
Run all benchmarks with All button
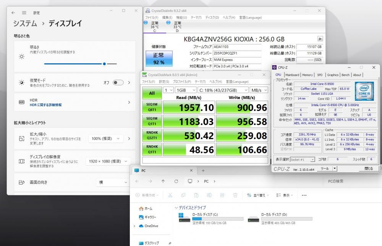pos(152,93)
